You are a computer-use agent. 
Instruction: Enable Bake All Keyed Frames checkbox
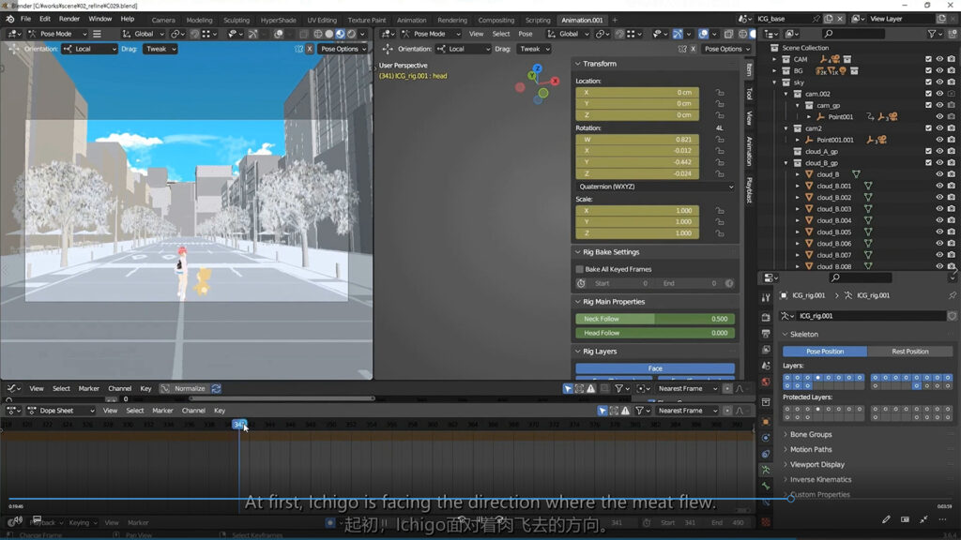580,269
